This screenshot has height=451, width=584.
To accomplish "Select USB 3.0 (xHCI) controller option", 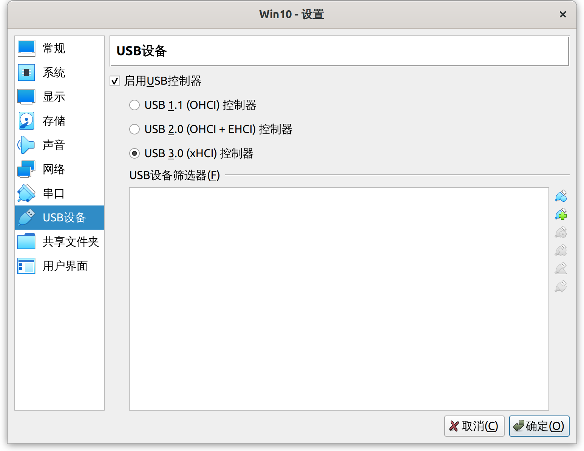I will click(x=134, y=153).
